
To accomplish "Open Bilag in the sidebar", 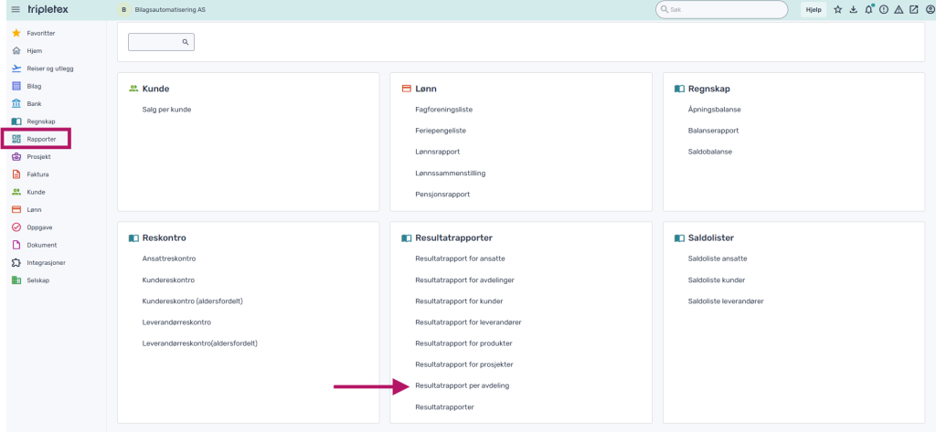I will pos(34,86).
